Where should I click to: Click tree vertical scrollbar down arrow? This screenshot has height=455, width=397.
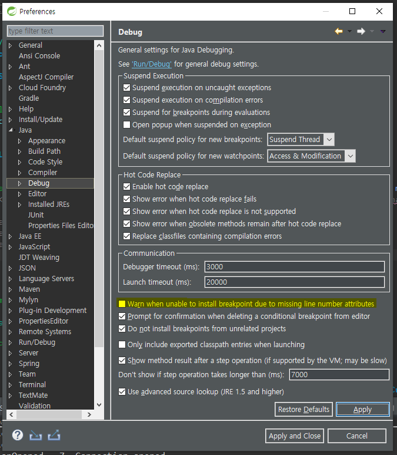(x=99, y=405)
